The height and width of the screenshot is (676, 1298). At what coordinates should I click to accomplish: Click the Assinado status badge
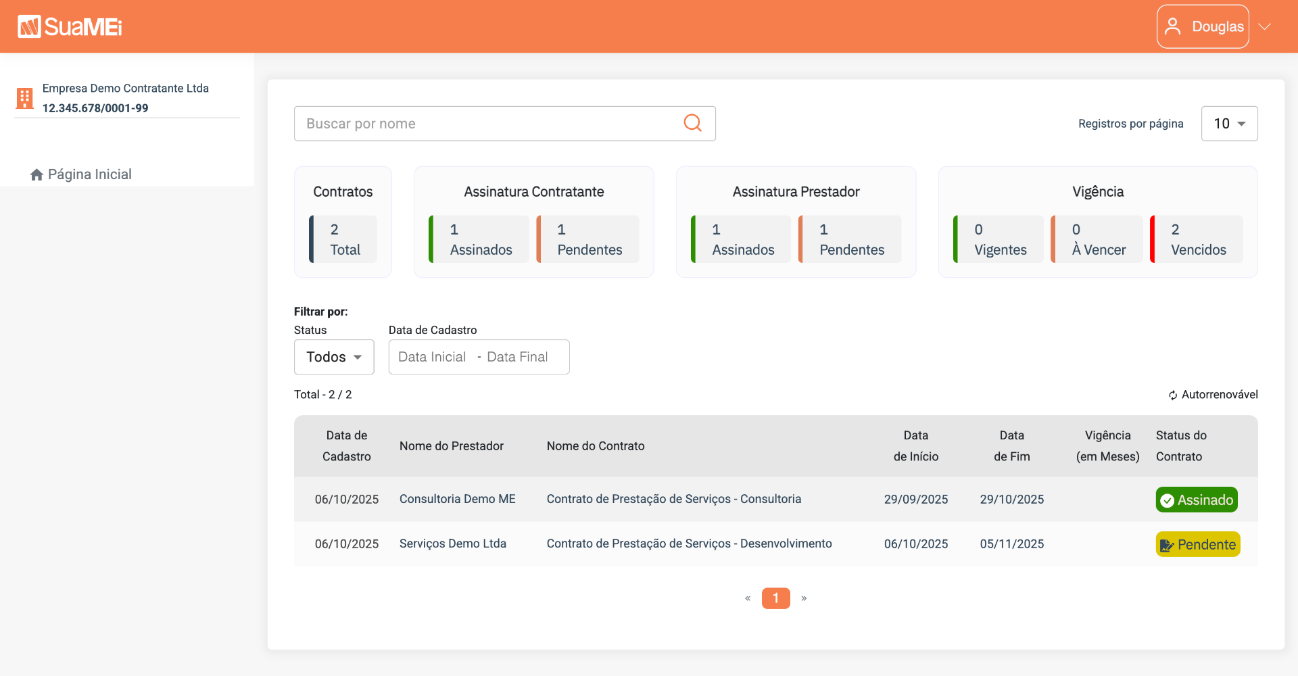coord(1197,500)
